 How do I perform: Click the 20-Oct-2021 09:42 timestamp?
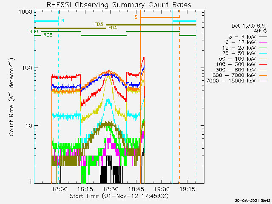pyautogui.click(x=252, y=201)
